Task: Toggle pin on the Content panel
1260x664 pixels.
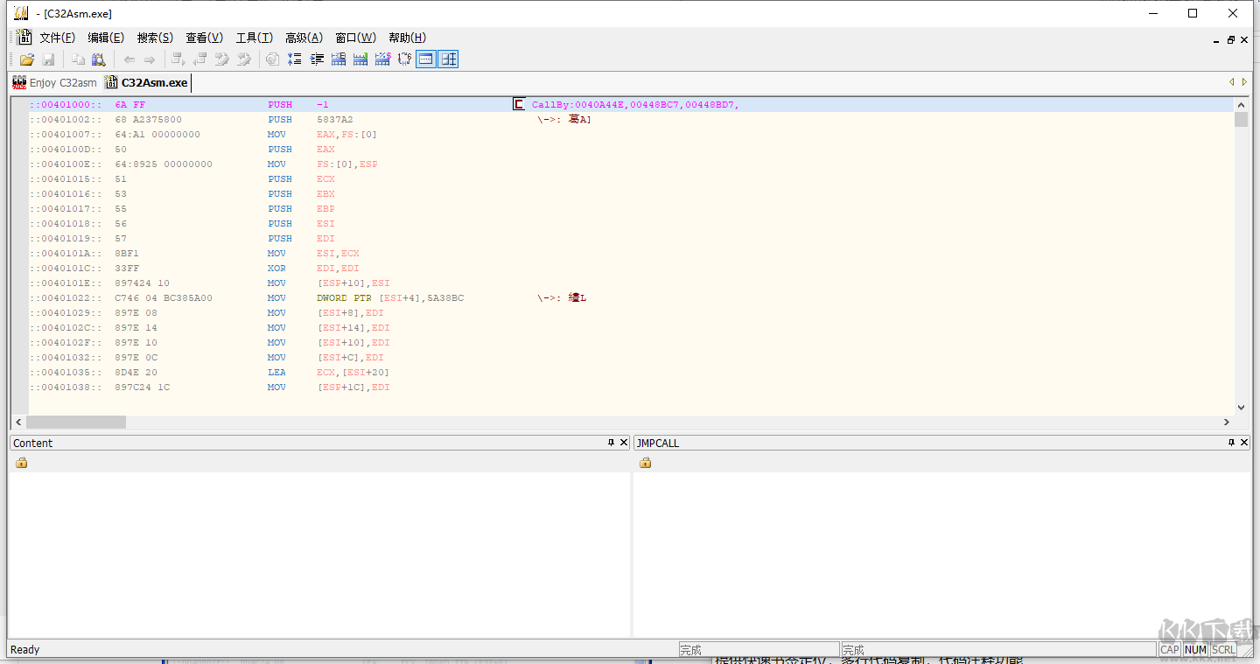Action: click(611, 443)
